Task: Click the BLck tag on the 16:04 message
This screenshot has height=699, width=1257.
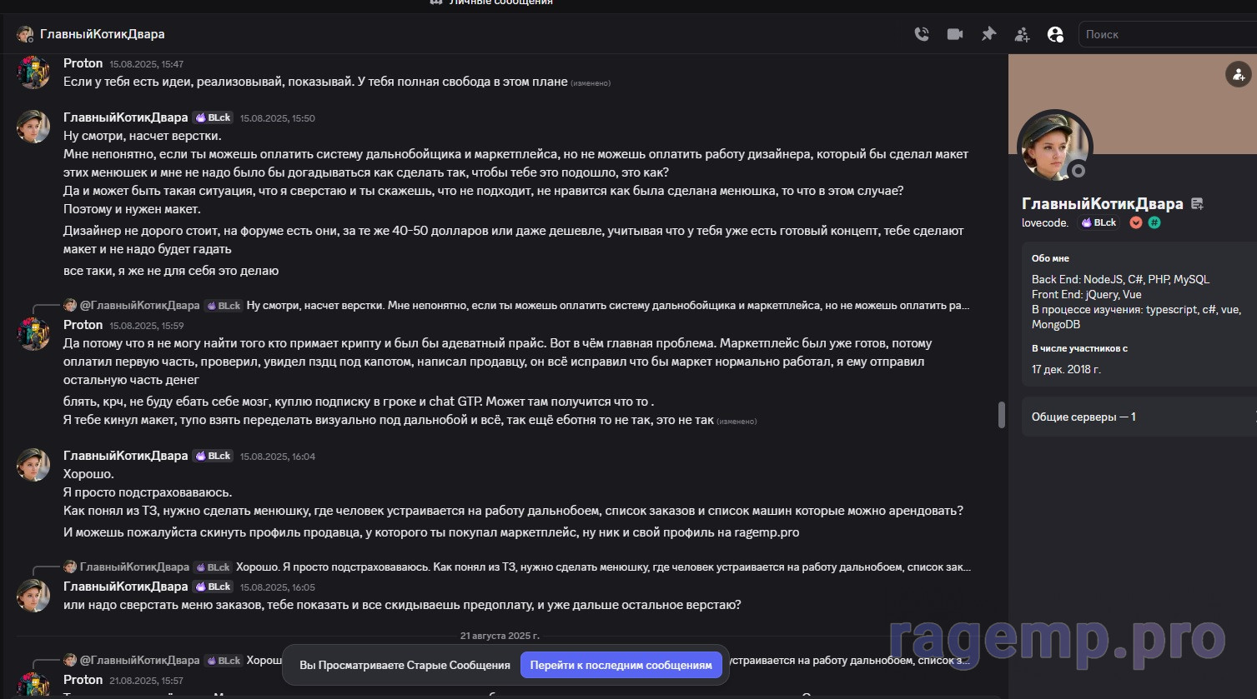Action: [x=213, y=456]
